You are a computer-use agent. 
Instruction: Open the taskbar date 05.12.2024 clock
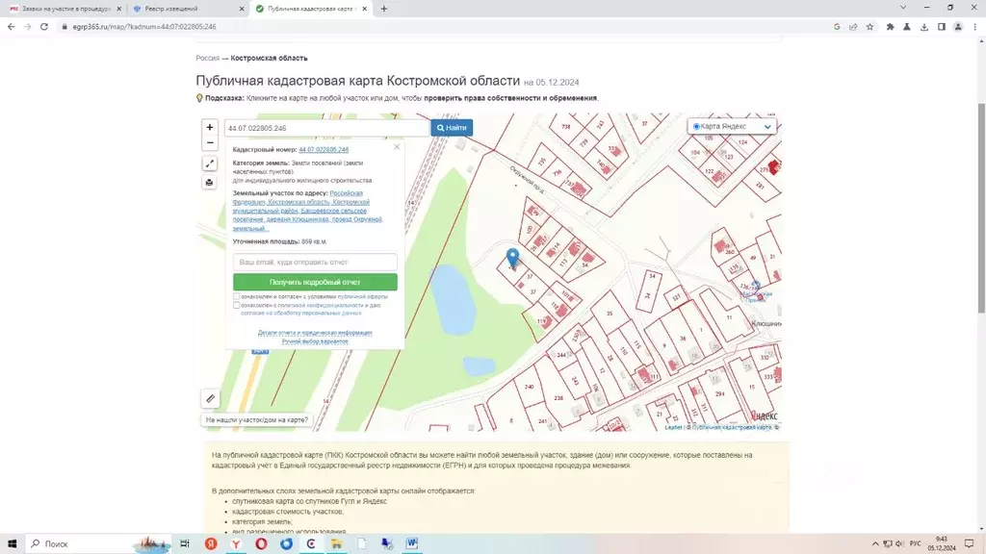click(942, 543)
